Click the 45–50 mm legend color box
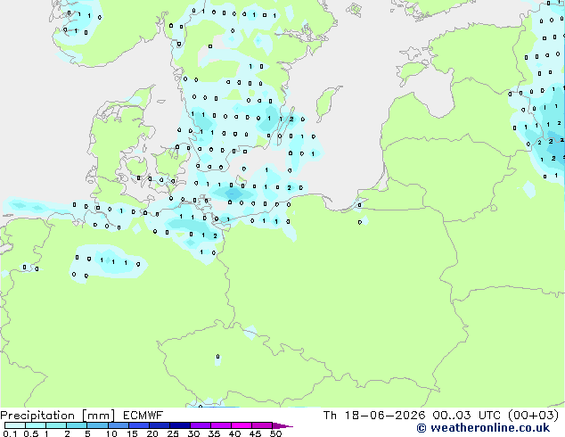The height and width of the screenshot is (437, 565). click(x=262, y=425)
